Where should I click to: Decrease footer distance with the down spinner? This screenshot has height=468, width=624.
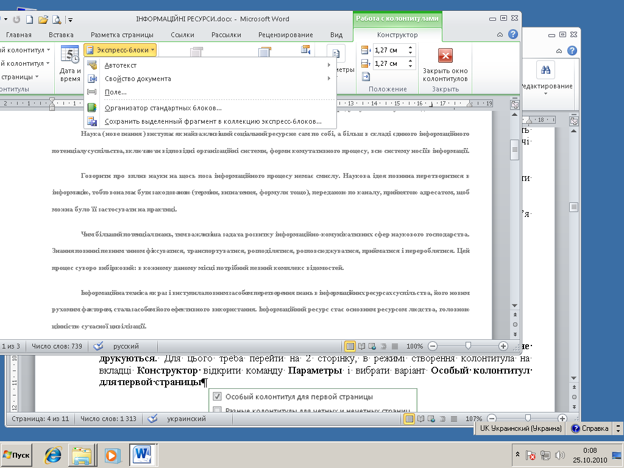(x=411, y=66)
